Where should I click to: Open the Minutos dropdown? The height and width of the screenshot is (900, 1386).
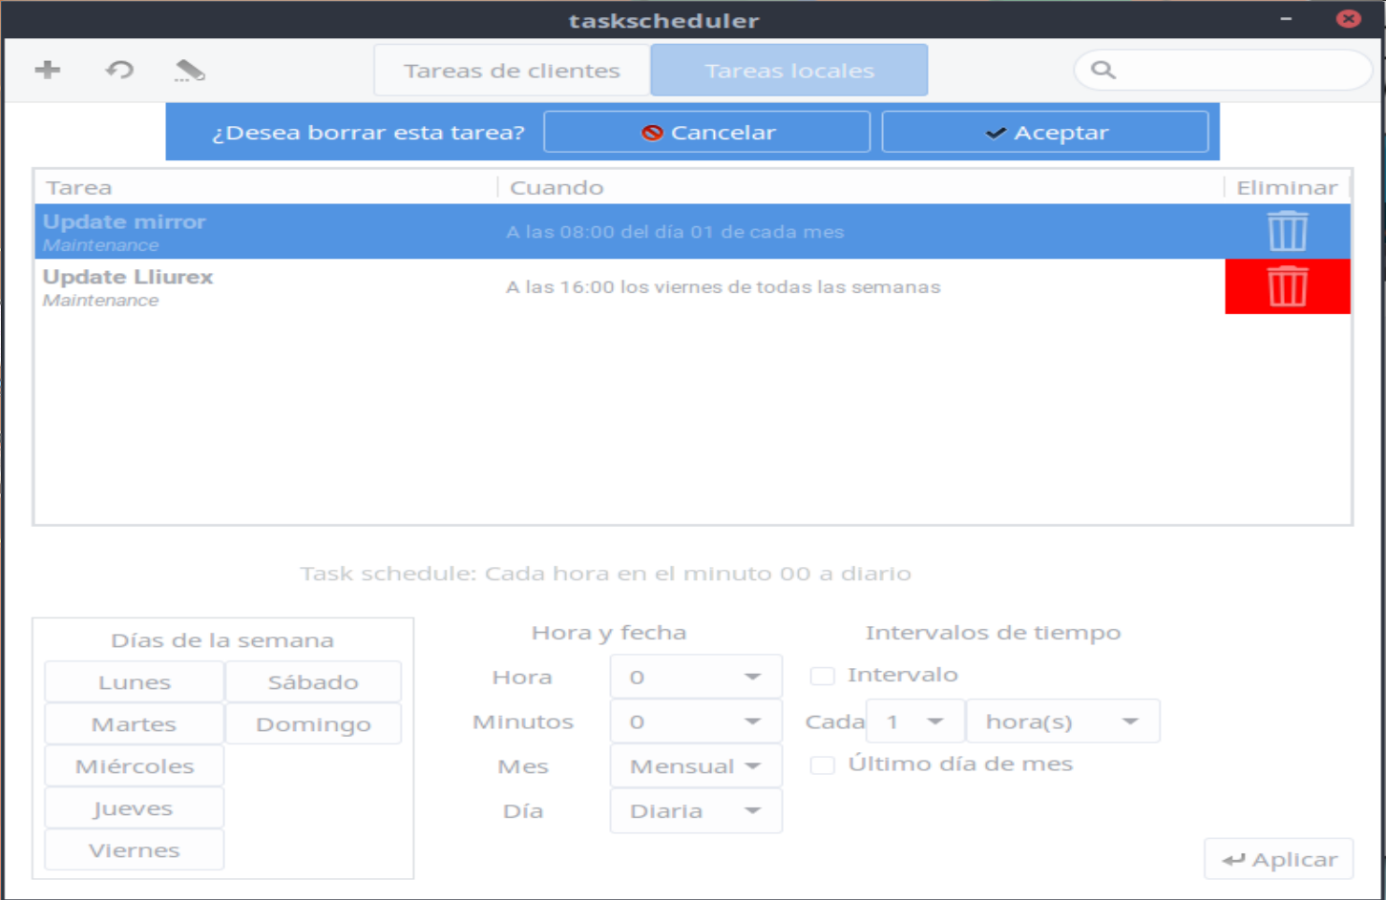[696, 722]
